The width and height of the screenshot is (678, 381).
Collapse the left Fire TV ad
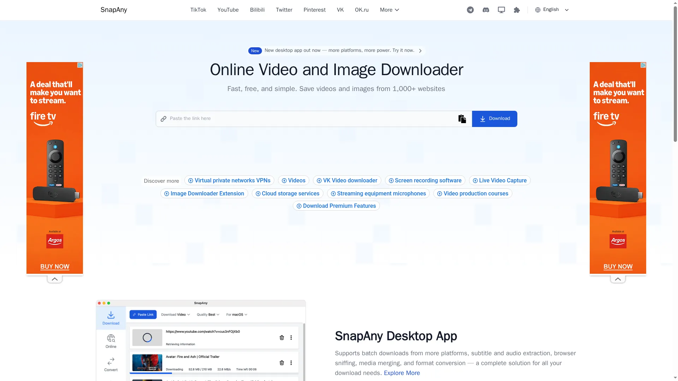tap(55, 279)
